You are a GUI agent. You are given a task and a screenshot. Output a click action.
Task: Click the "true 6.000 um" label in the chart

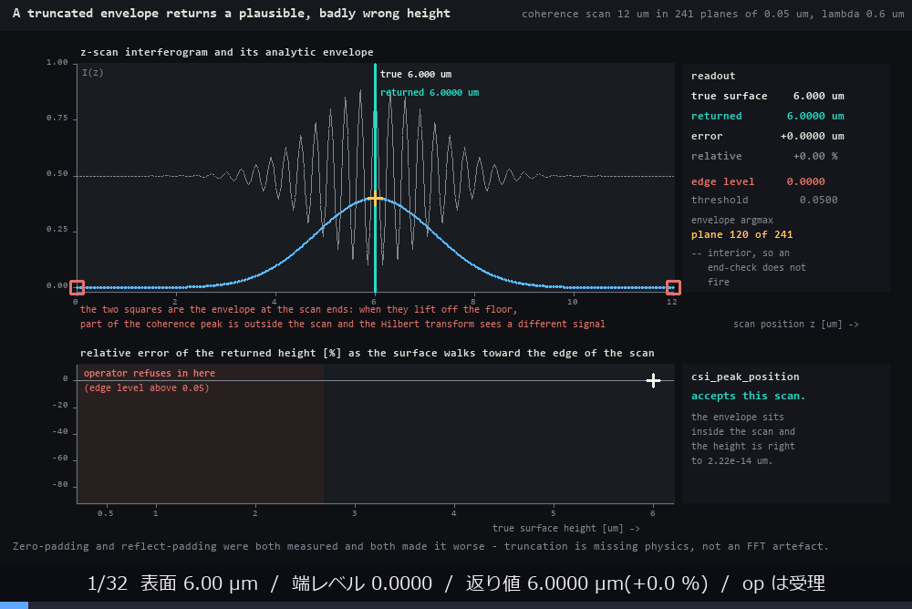pos(416,74)
